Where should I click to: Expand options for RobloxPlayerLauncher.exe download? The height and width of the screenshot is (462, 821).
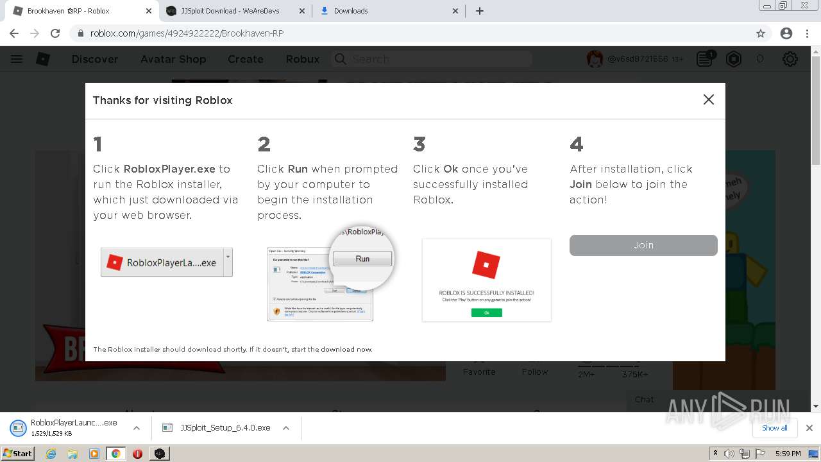tap(137, 428)
